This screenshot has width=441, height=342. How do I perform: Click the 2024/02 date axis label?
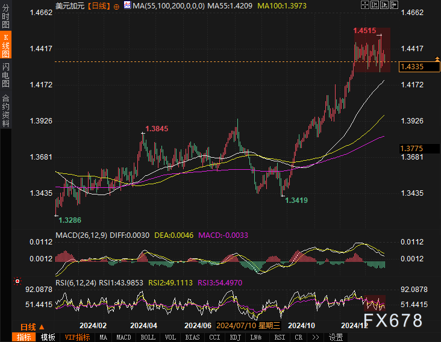tap(93, 326)
